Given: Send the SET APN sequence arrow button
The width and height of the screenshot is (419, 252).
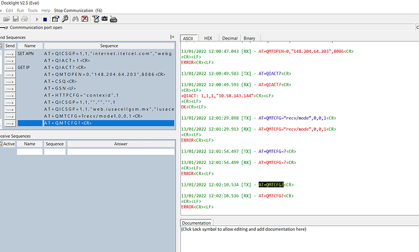Looking at the screenshot, I should coord(10,54).
